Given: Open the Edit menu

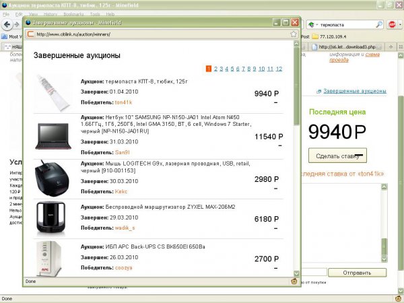Looking at the screenshot, I should (x=19, y=14).
